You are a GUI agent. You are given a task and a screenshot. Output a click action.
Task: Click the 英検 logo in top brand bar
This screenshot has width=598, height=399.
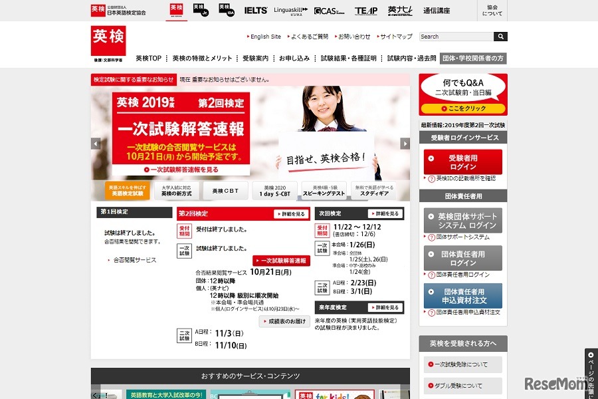(x=176, y=10)
